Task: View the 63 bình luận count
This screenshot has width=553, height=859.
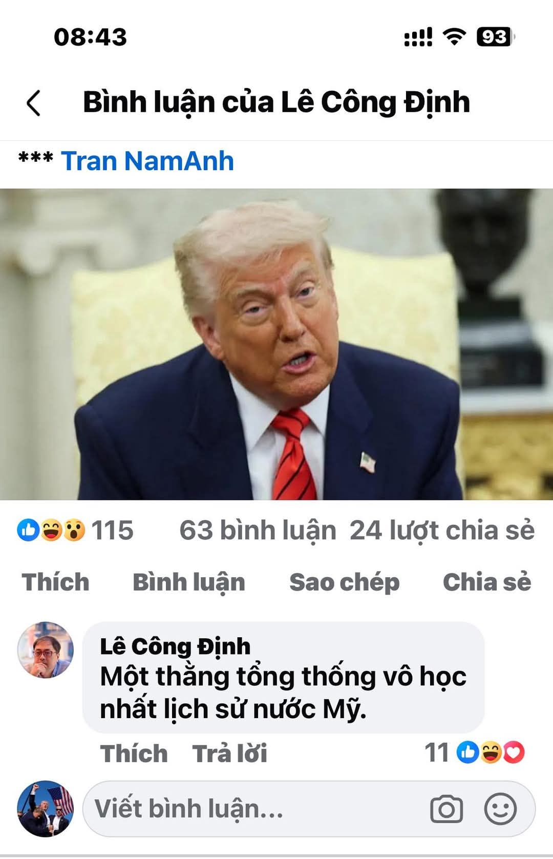Action: 258,531
